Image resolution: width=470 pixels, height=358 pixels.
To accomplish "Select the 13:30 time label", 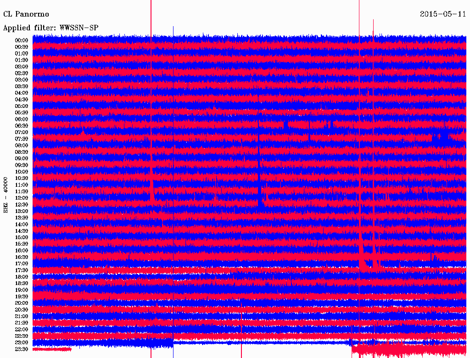I will (22, 218).
